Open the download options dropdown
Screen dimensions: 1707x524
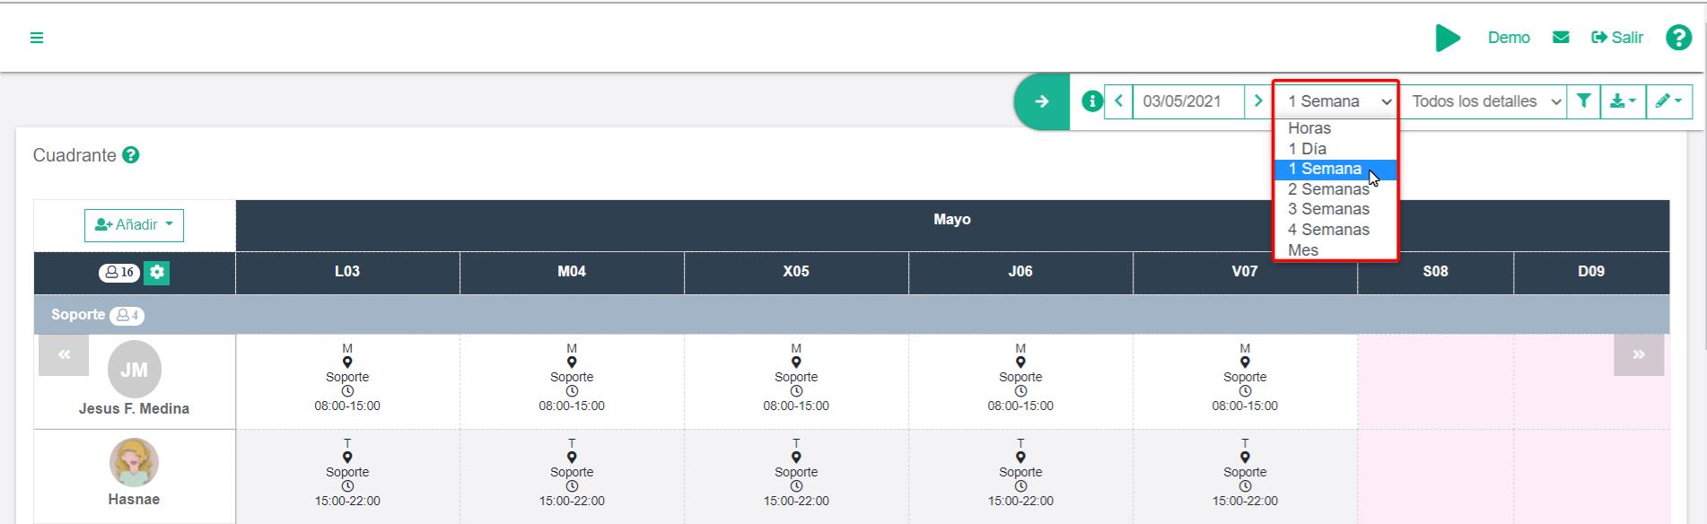pos(1623,101)
